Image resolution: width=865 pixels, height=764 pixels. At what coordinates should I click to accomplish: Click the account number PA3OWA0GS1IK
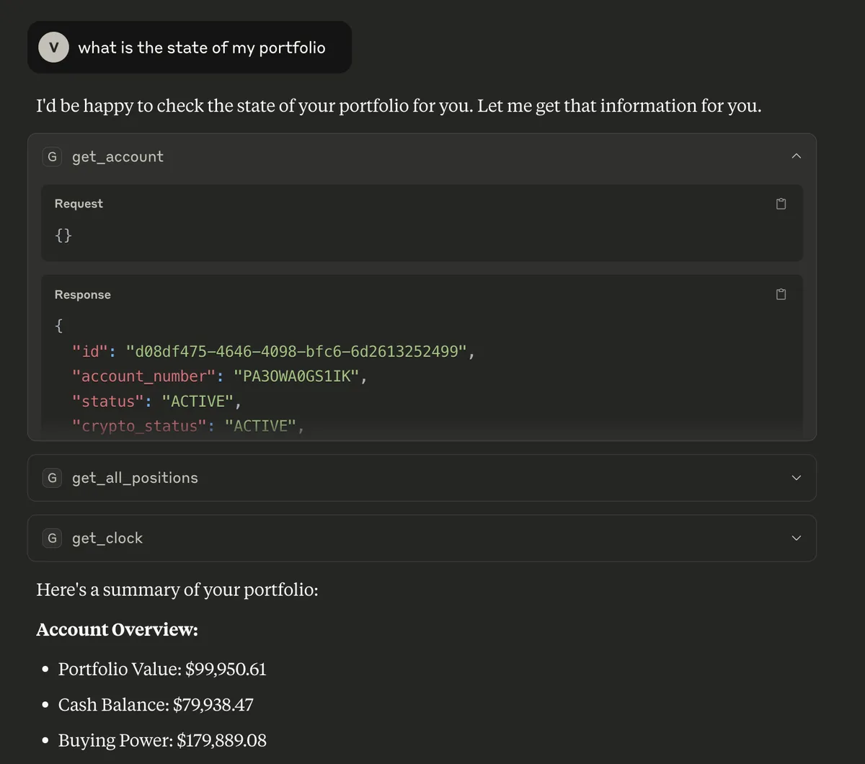point(296,376)
